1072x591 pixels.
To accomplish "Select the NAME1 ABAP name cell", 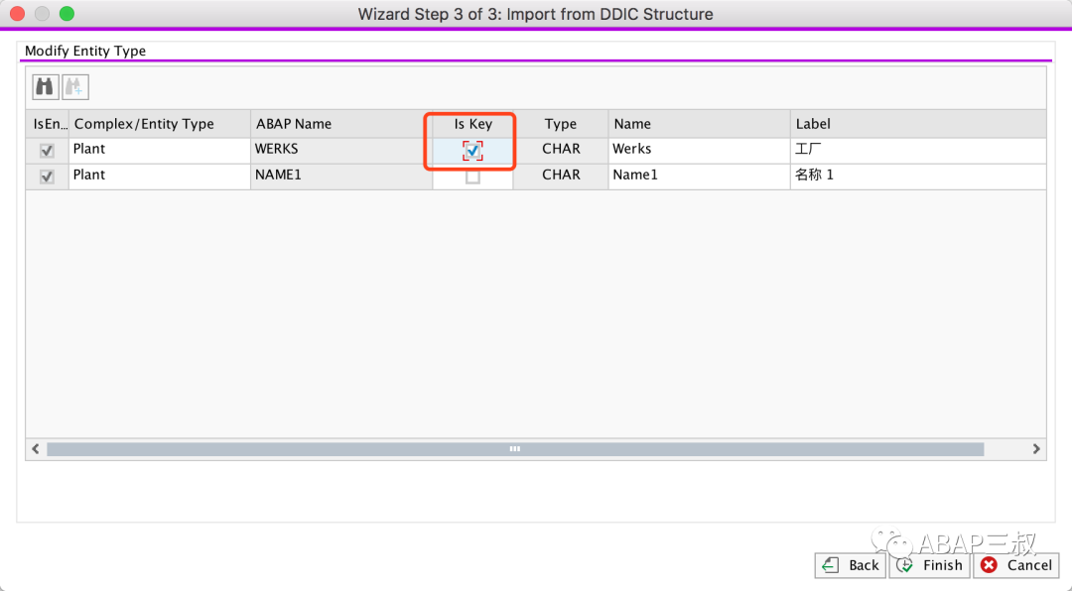I will (x=341, y=177).
